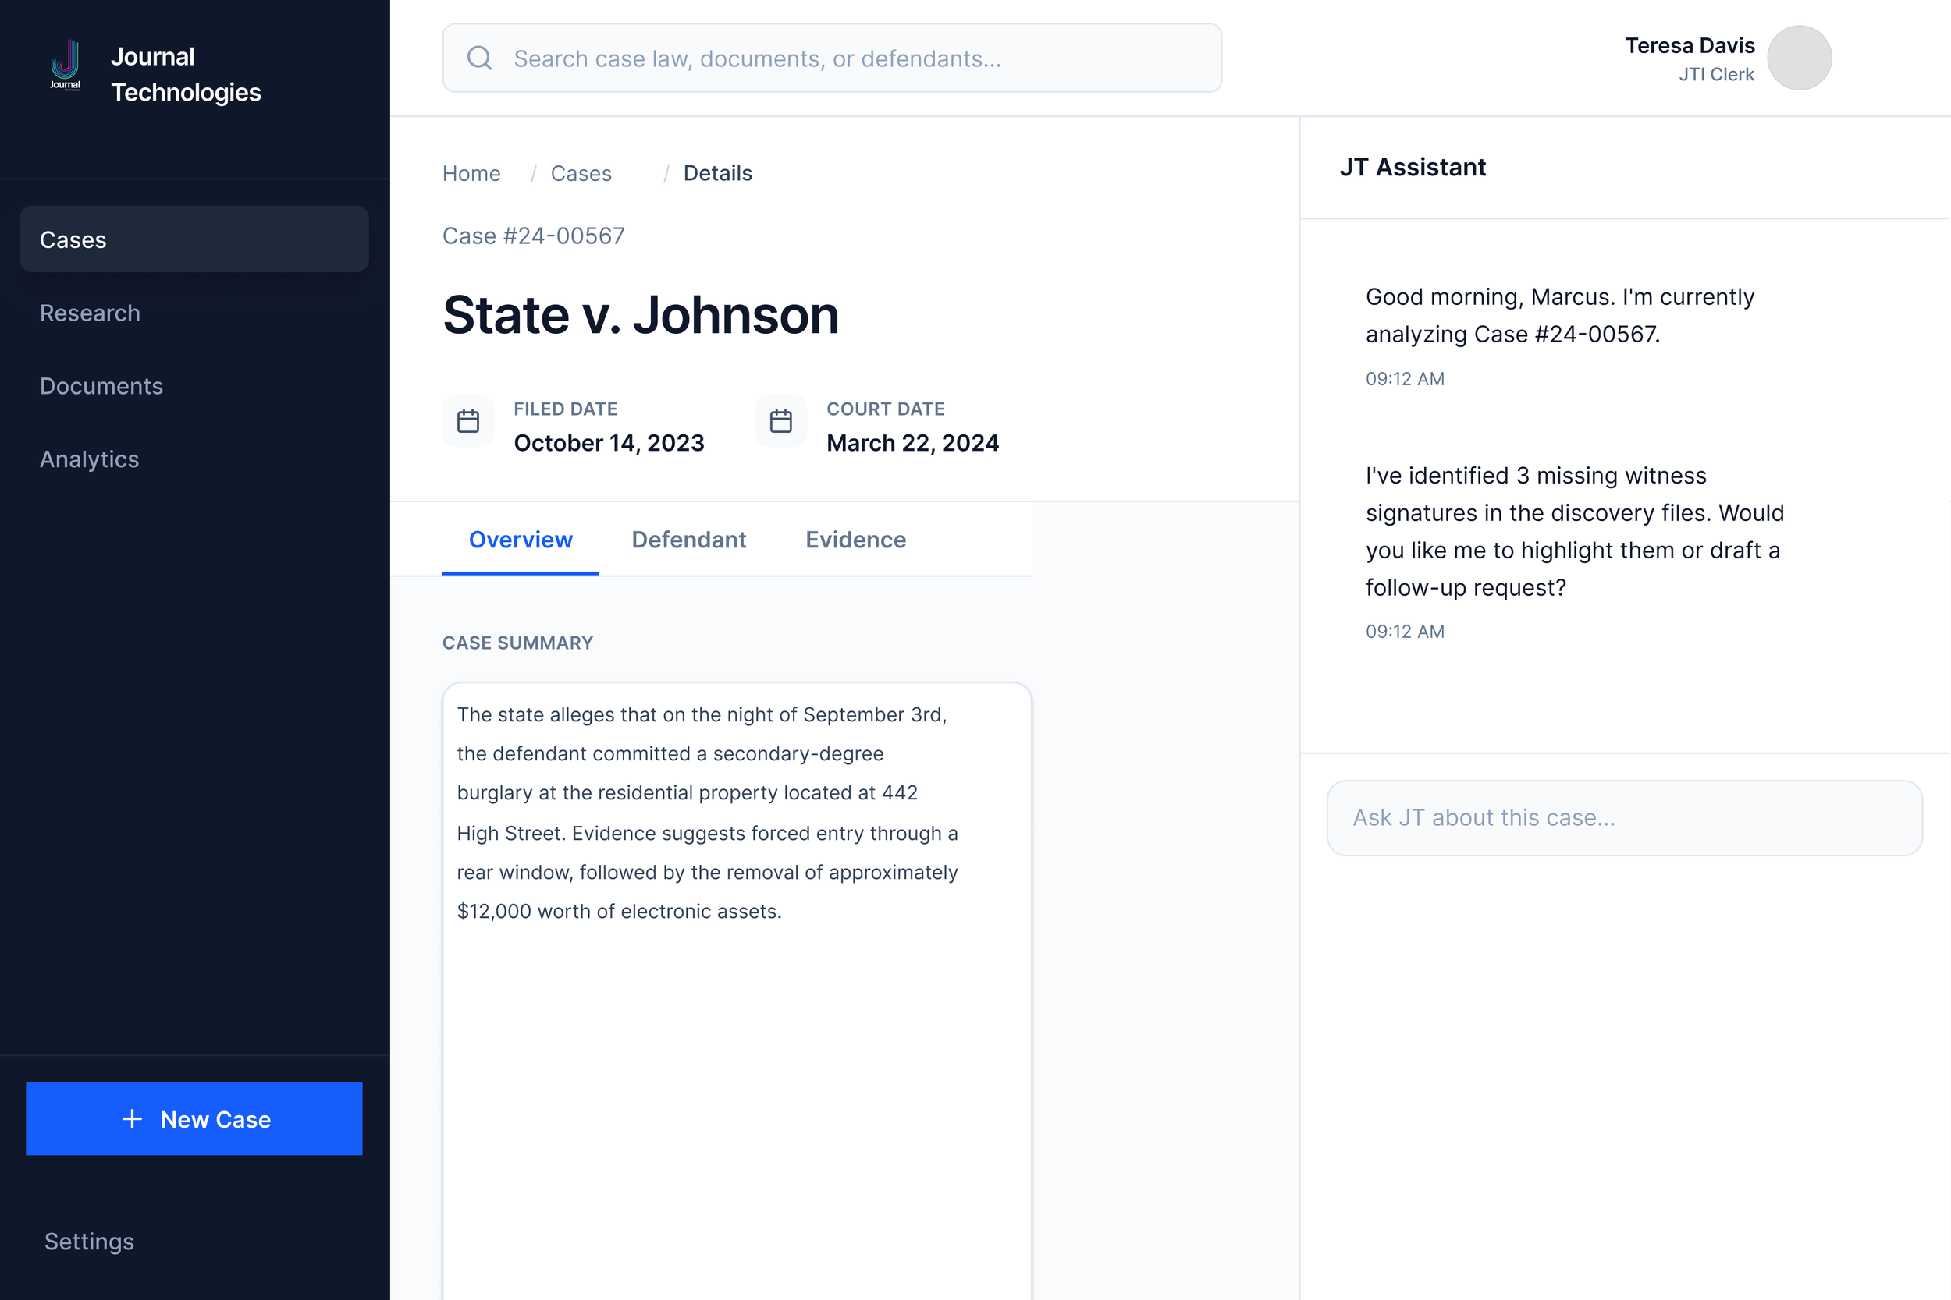
Task: Open Teresa Davis profile avatar
Action: (1799, 58)
